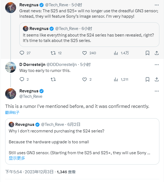Share D Dorresteijn's reply
This screenshot has width=164, height=182.
[157, 80]
